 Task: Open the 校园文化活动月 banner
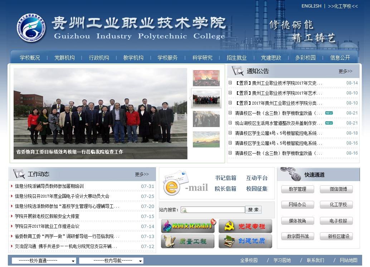tap(188, 226)
